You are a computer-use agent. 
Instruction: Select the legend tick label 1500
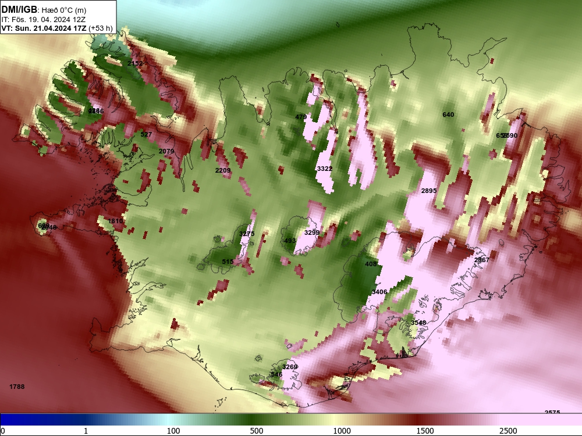tap(425, 431)
